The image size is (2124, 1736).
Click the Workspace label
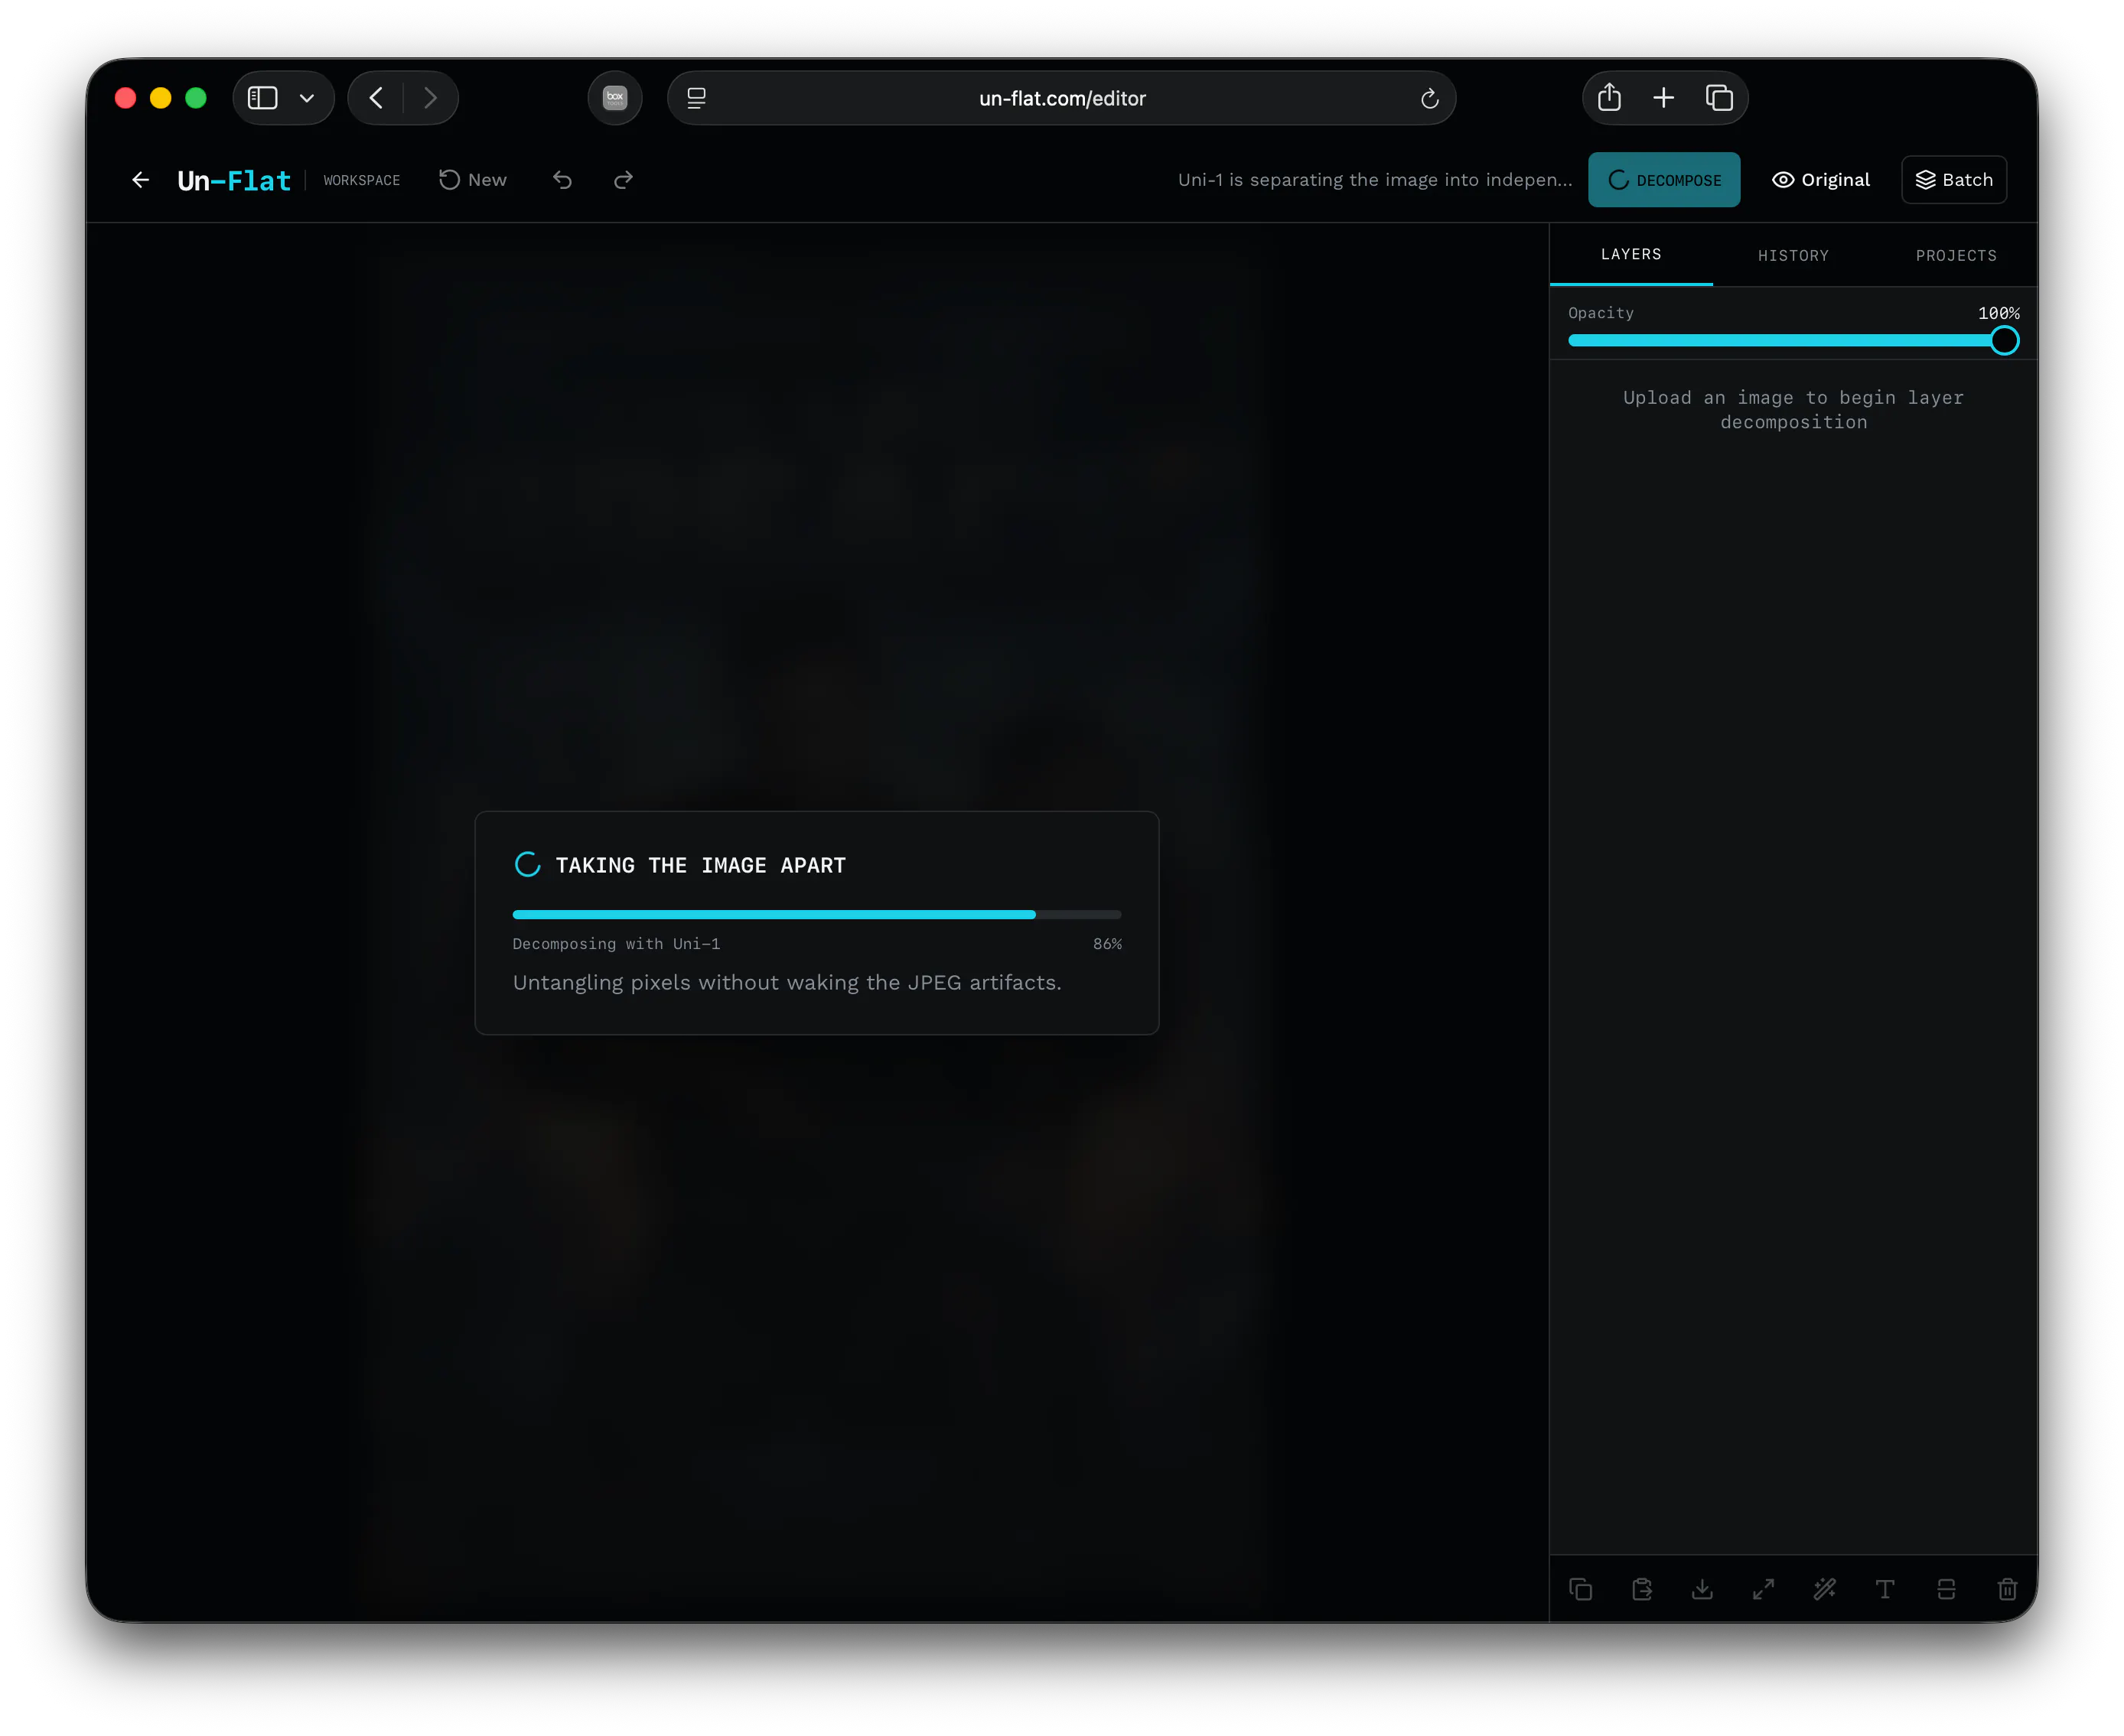361,181
